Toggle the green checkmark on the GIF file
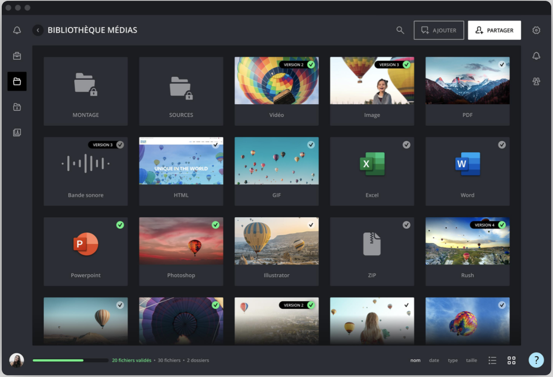Image resolution: width=553 pixels, height=377 pixels. pyautogui.click(x=311, y=144)
